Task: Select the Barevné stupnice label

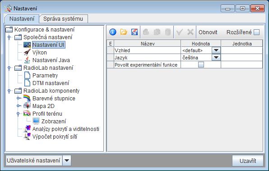Action: click(x=54, y=98)
